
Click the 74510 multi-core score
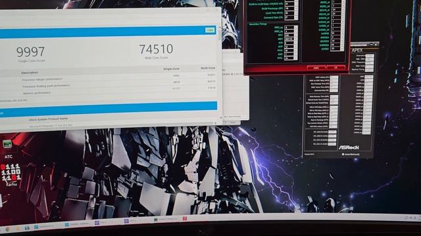[156, 49]
